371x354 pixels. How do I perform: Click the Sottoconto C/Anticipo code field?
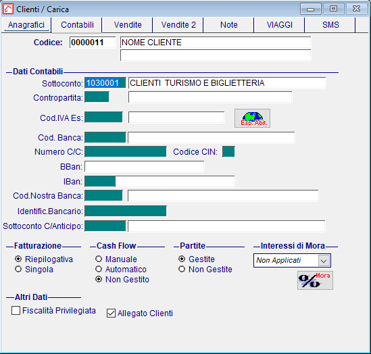coord(105,226)
